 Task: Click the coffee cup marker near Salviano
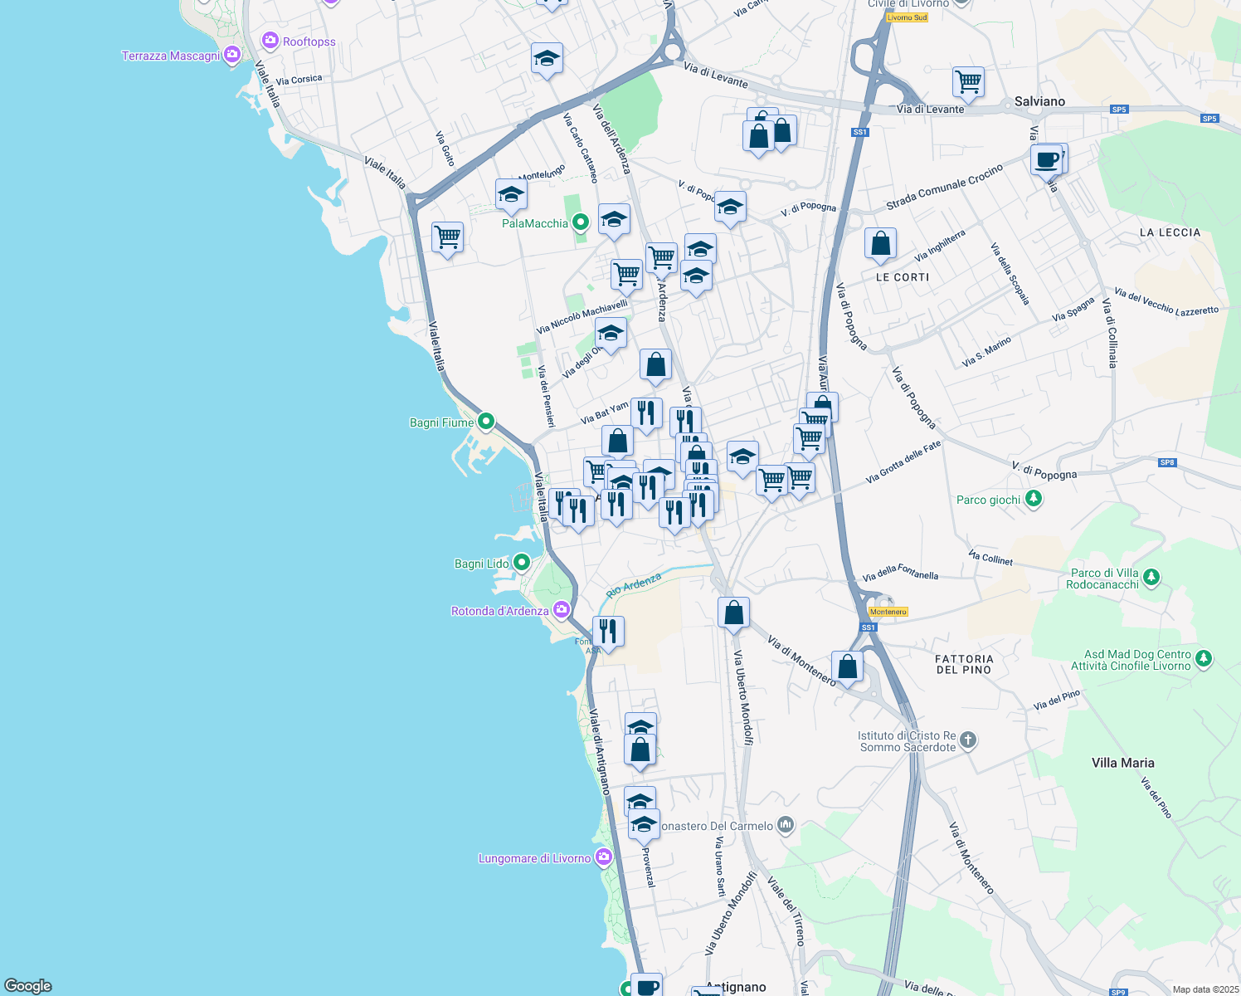[x=1047, y=159]
